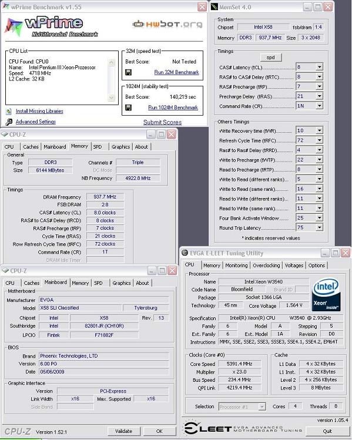Switch to Graphics tab in upper CPU-Z
This screenshot has height=440, width=352.
click(120, 147)
